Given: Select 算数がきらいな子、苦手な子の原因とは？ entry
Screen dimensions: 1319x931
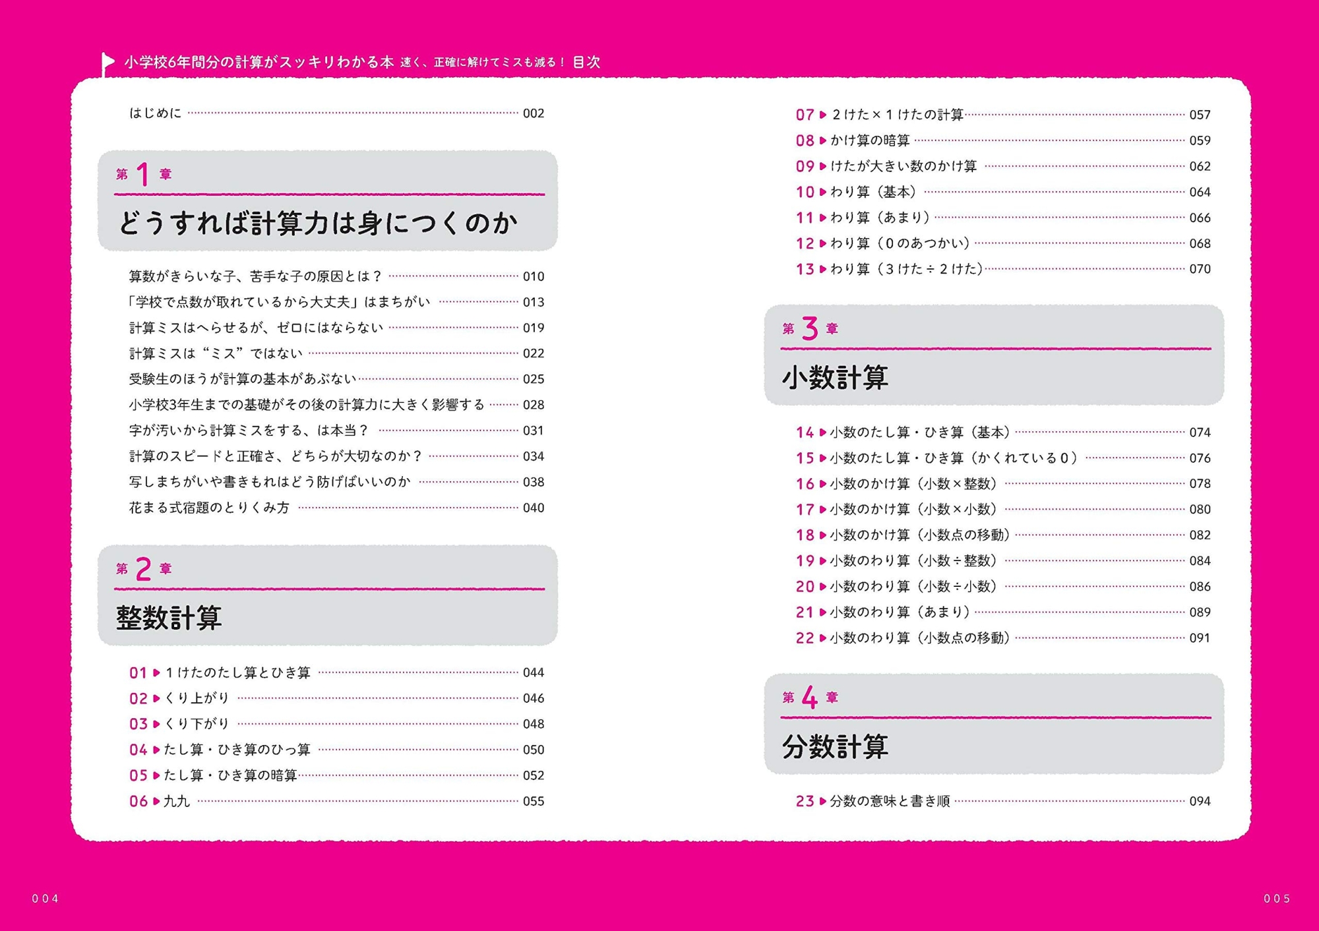Looking at the screenshot, I should 336,276.
